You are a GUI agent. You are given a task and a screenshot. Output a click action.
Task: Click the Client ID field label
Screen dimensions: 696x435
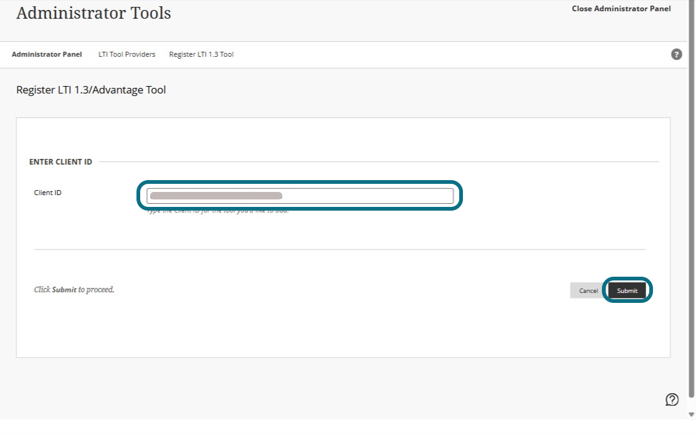tap(47, 193)
